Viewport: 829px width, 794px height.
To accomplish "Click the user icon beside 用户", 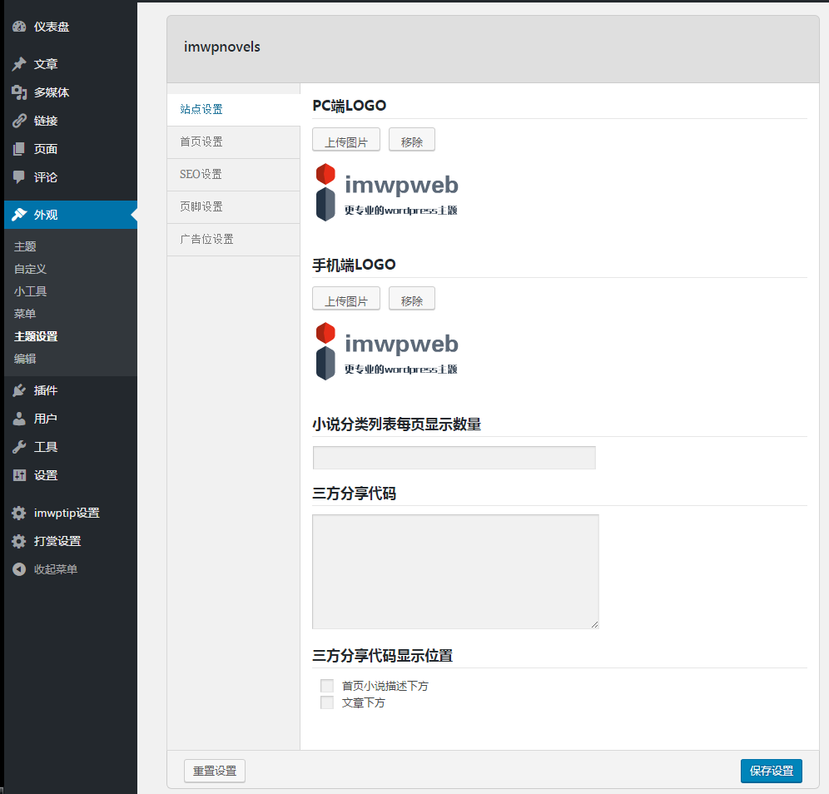I will pos(19,419).
